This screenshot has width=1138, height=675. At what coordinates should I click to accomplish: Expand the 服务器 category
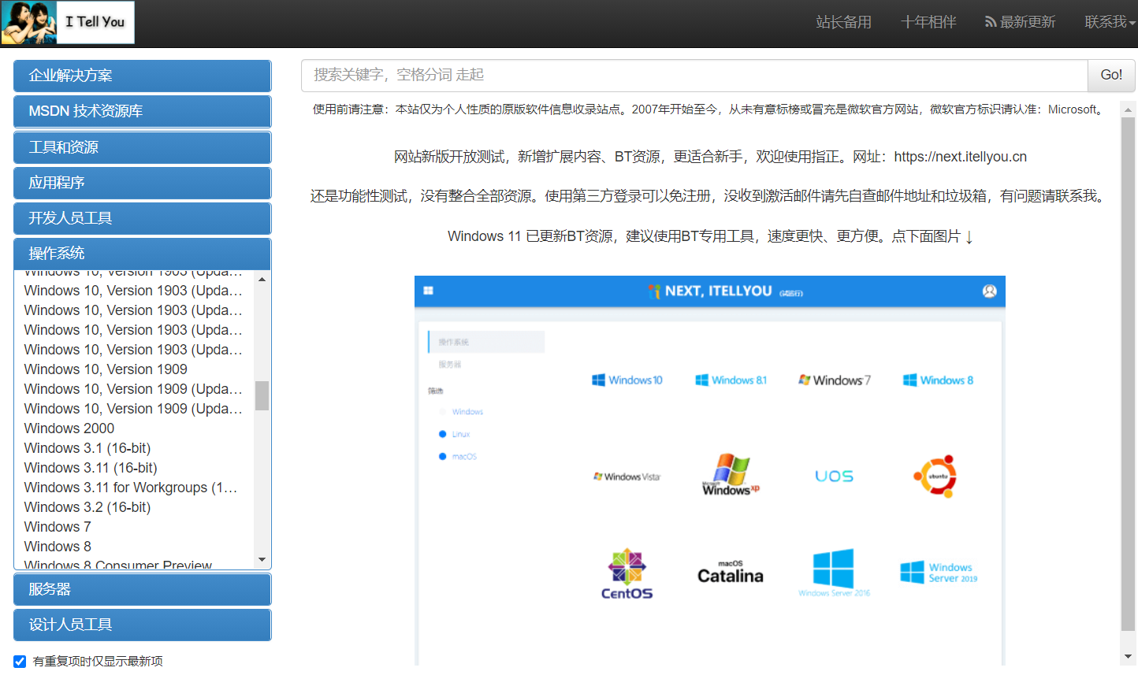pyautogui.click(x=143, y=589)
